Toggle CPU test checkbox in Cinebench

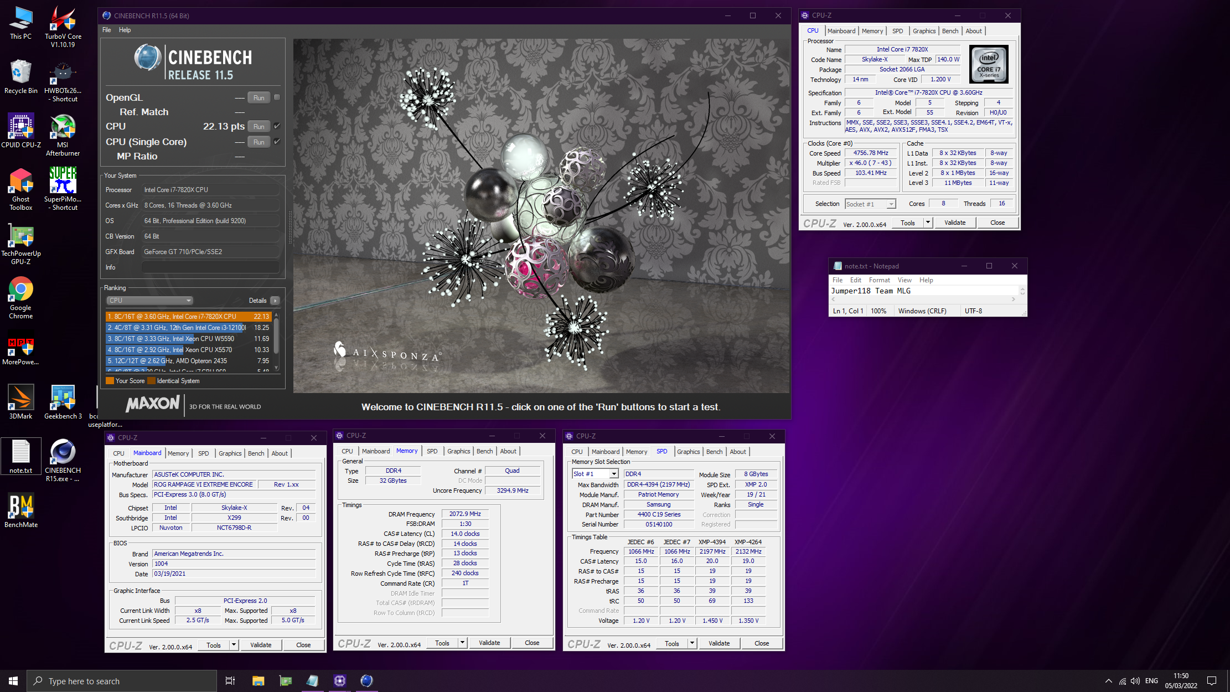(x=277, y=126)
